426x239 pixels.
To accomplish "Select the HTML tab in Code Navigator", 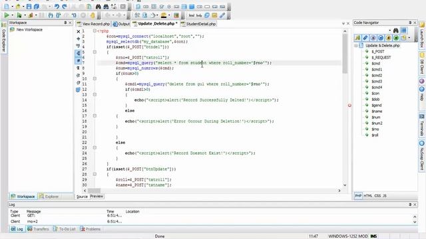I will (367, 196).
